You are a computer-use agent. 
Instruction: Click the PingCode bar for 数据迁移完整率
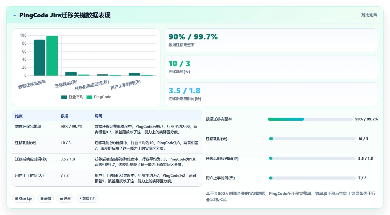point(52,56)
